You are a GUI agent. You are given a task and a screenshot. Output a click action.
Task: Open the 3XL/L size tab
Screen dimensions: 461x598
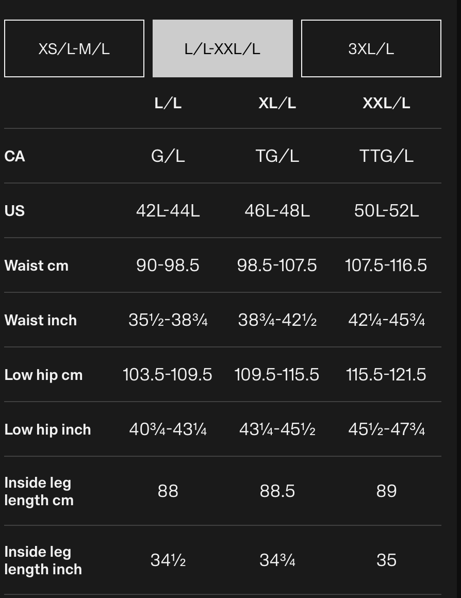tap(371, 48)
